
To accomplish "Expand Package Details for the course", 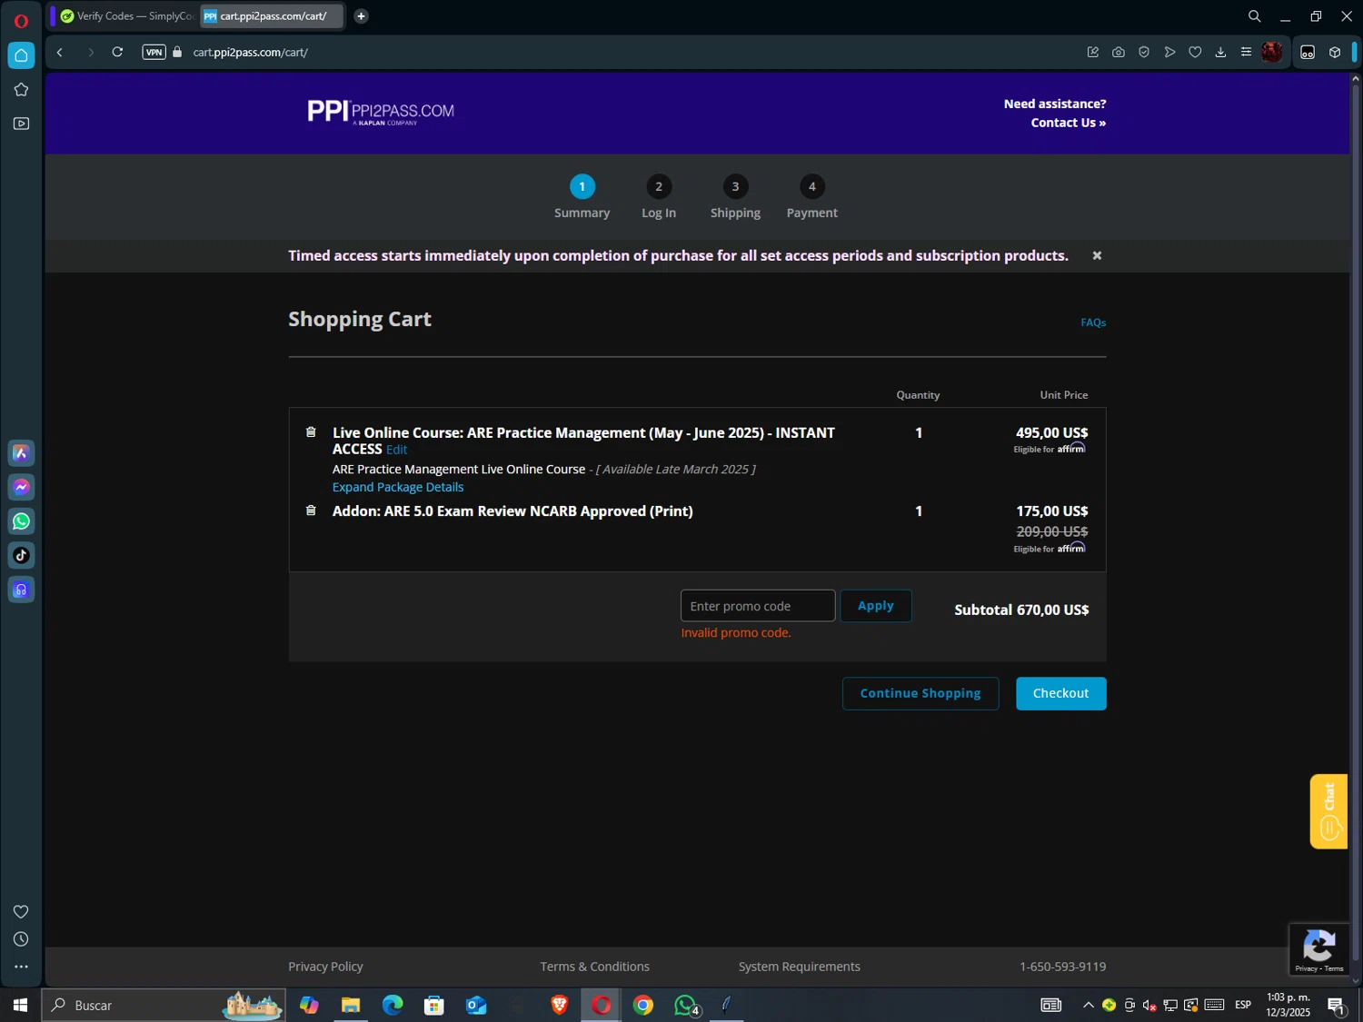I will (x=398, y=487).
